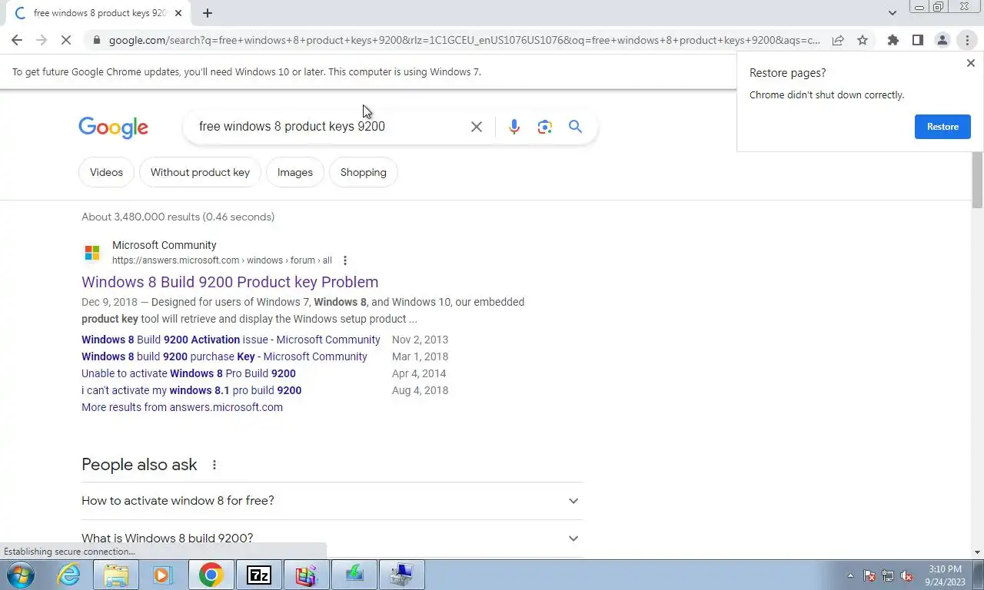This screenshot has width=984, height=590.
Task: Open 'Windows 8 Build 9200 Activation issue' link
Action: (231, 340)
